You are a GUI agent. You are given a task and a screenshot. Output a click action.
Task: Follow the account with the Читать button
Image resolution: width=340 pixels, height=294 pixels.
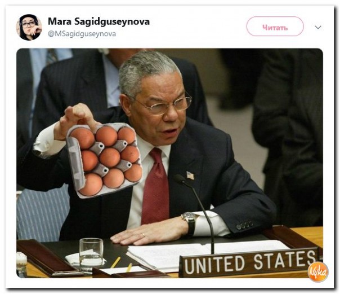pos(275,27)
